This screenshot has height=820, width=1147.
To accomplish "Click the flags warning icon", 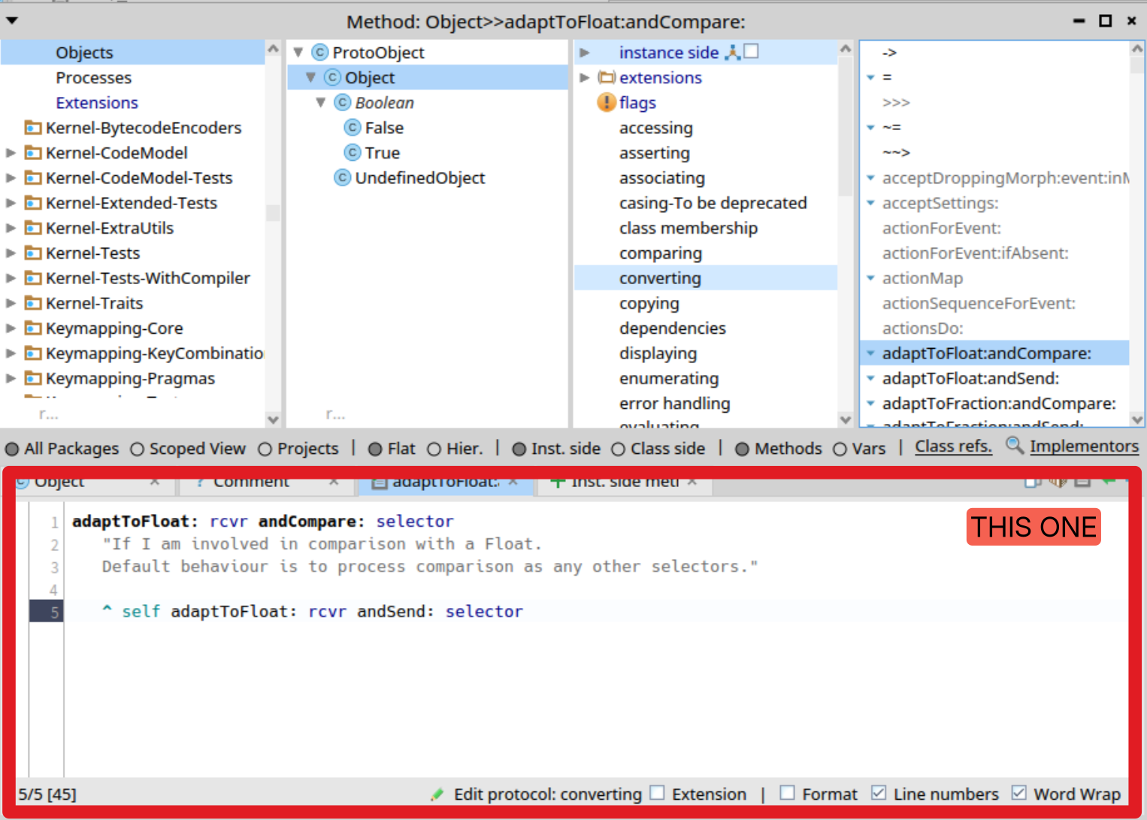I will tap(606, 102).
